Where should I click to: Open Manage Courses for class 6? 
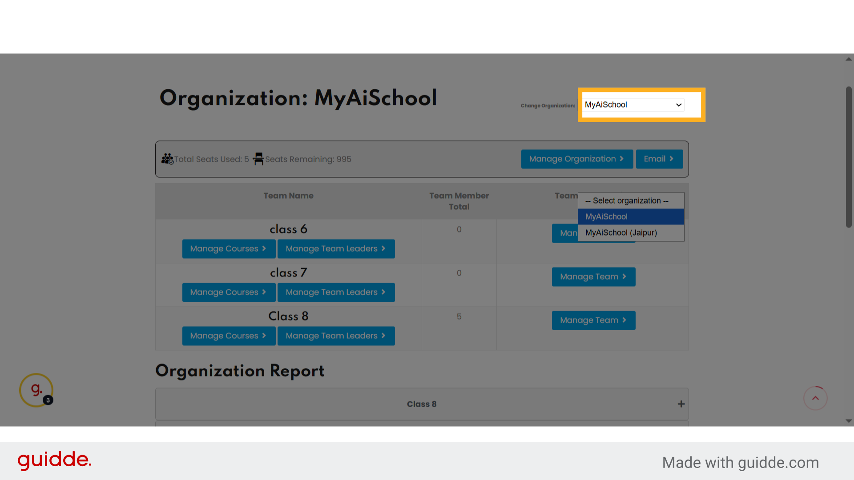pyautogui.click(x=229, y=248)
